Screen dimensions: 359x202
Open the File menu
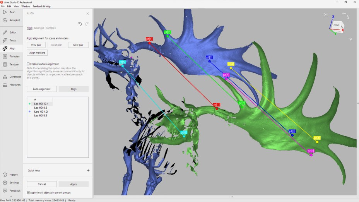pyautogui.click(x=3, y=7)
